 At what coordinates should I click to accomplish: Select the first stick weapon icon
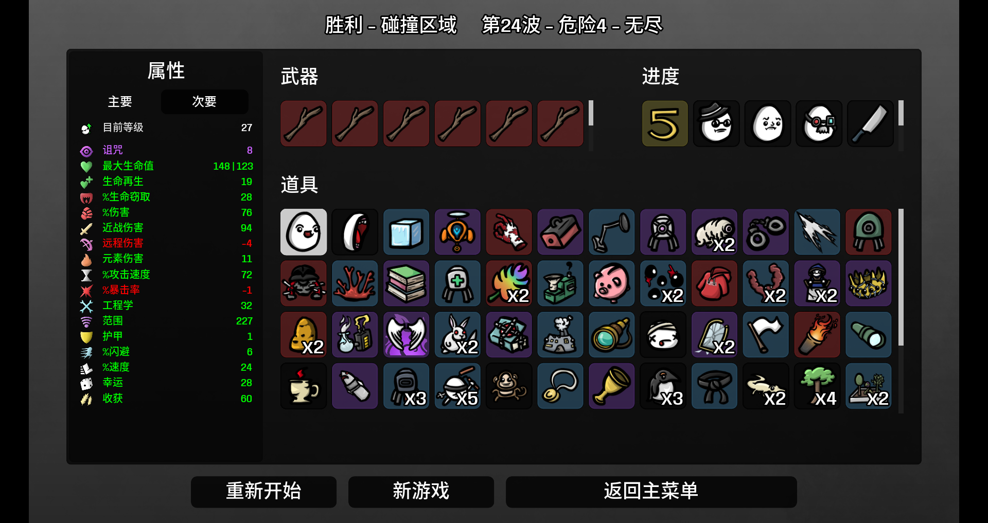304,124
